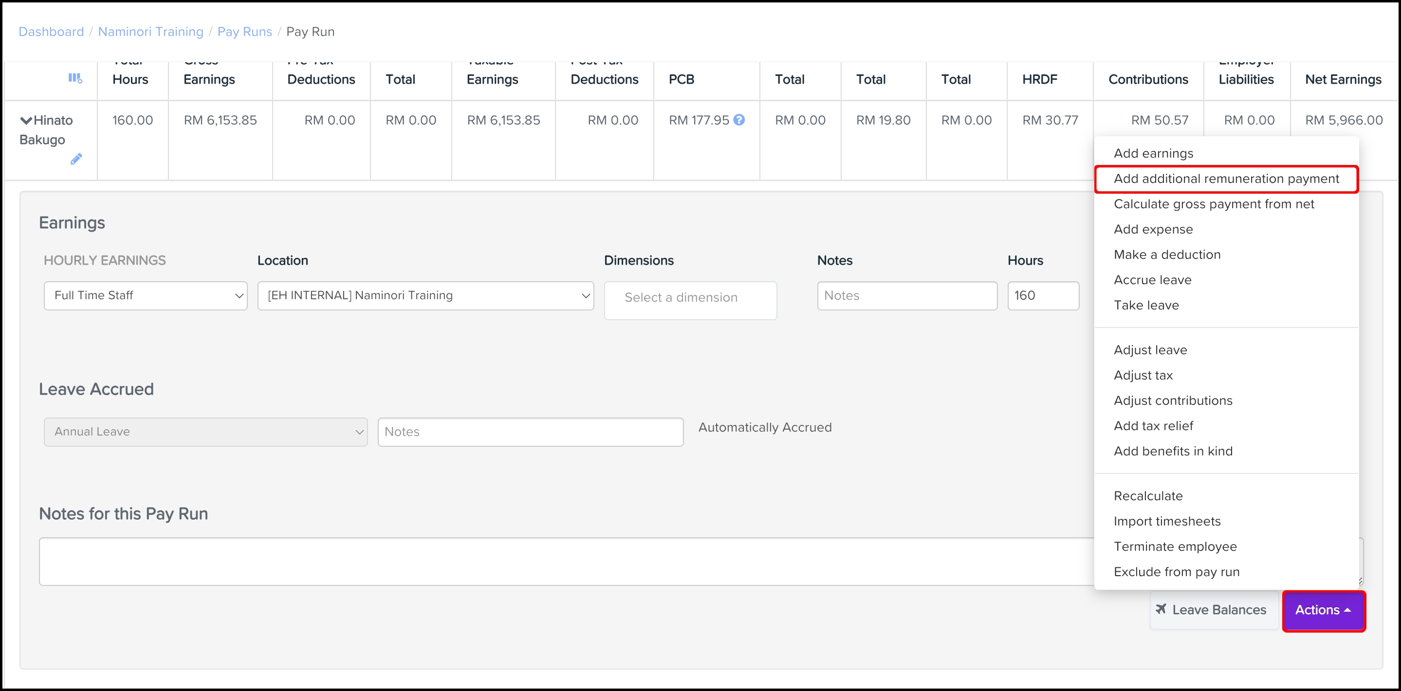Viewport: 1401px width, 691px height.
Task: Click the airplane icon on Leave Balances
Action: [x=1161, y=609]
